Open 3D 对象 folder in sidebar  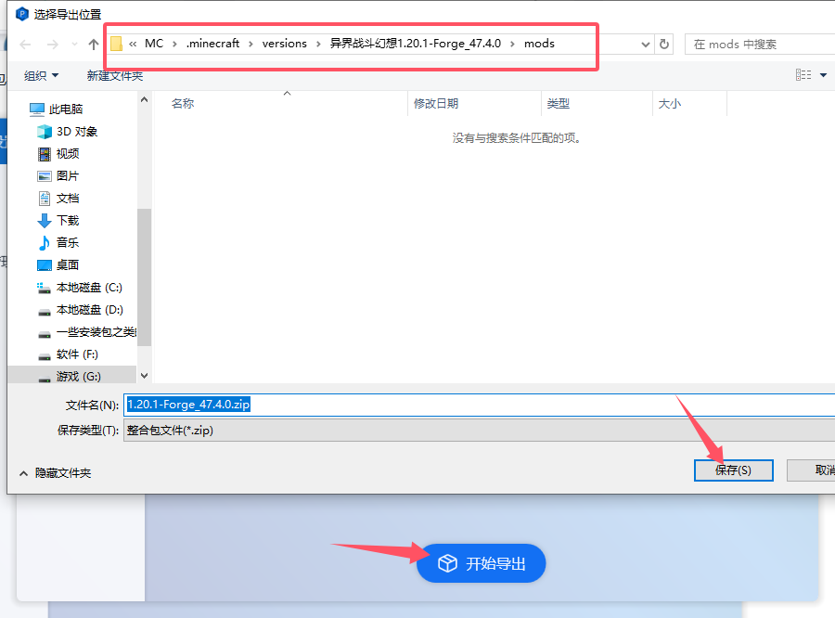coord(76,132)
